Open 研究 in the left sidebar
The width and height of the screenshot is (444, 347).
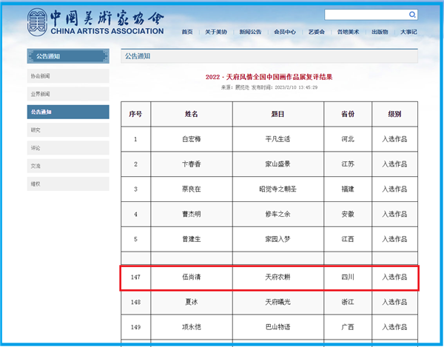tap(67, 129)
